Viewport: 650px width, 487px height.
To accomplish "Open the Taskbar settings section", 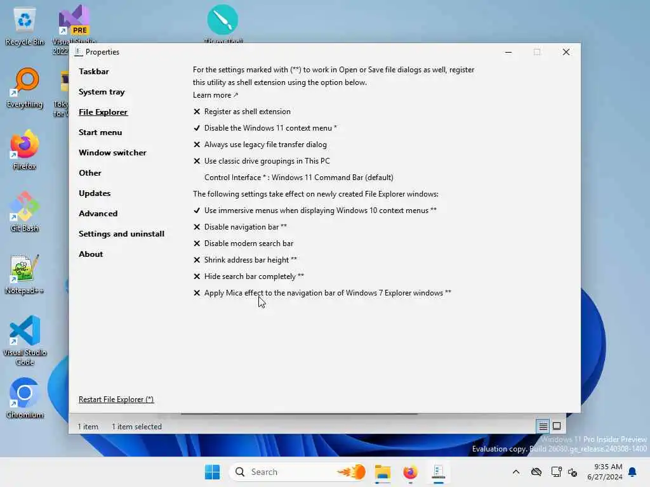I will pos(94,71).
